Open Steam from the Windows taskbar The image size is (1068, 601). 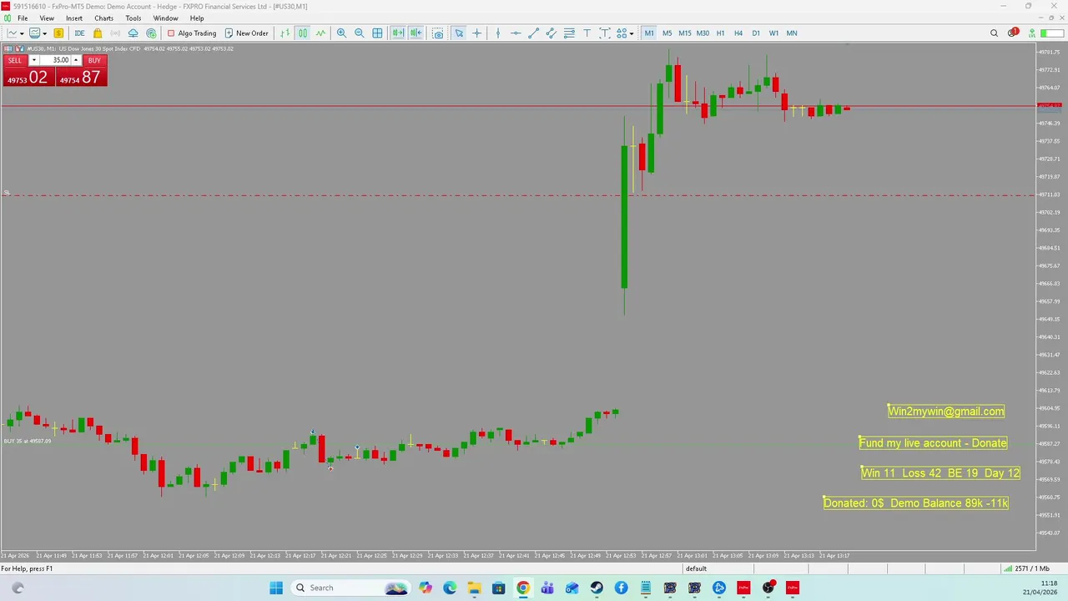597,588
